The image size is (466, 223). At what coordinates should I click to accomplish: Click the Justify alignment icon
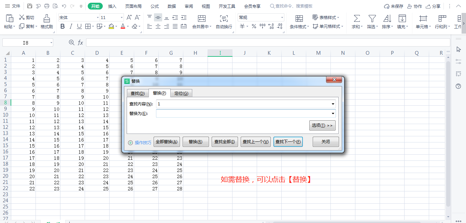[x=175, y=26]
